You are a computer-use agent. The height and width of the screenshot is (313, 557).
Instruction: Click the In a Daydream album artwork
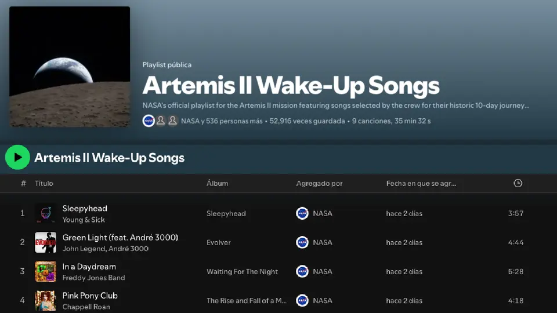point(45,271)
